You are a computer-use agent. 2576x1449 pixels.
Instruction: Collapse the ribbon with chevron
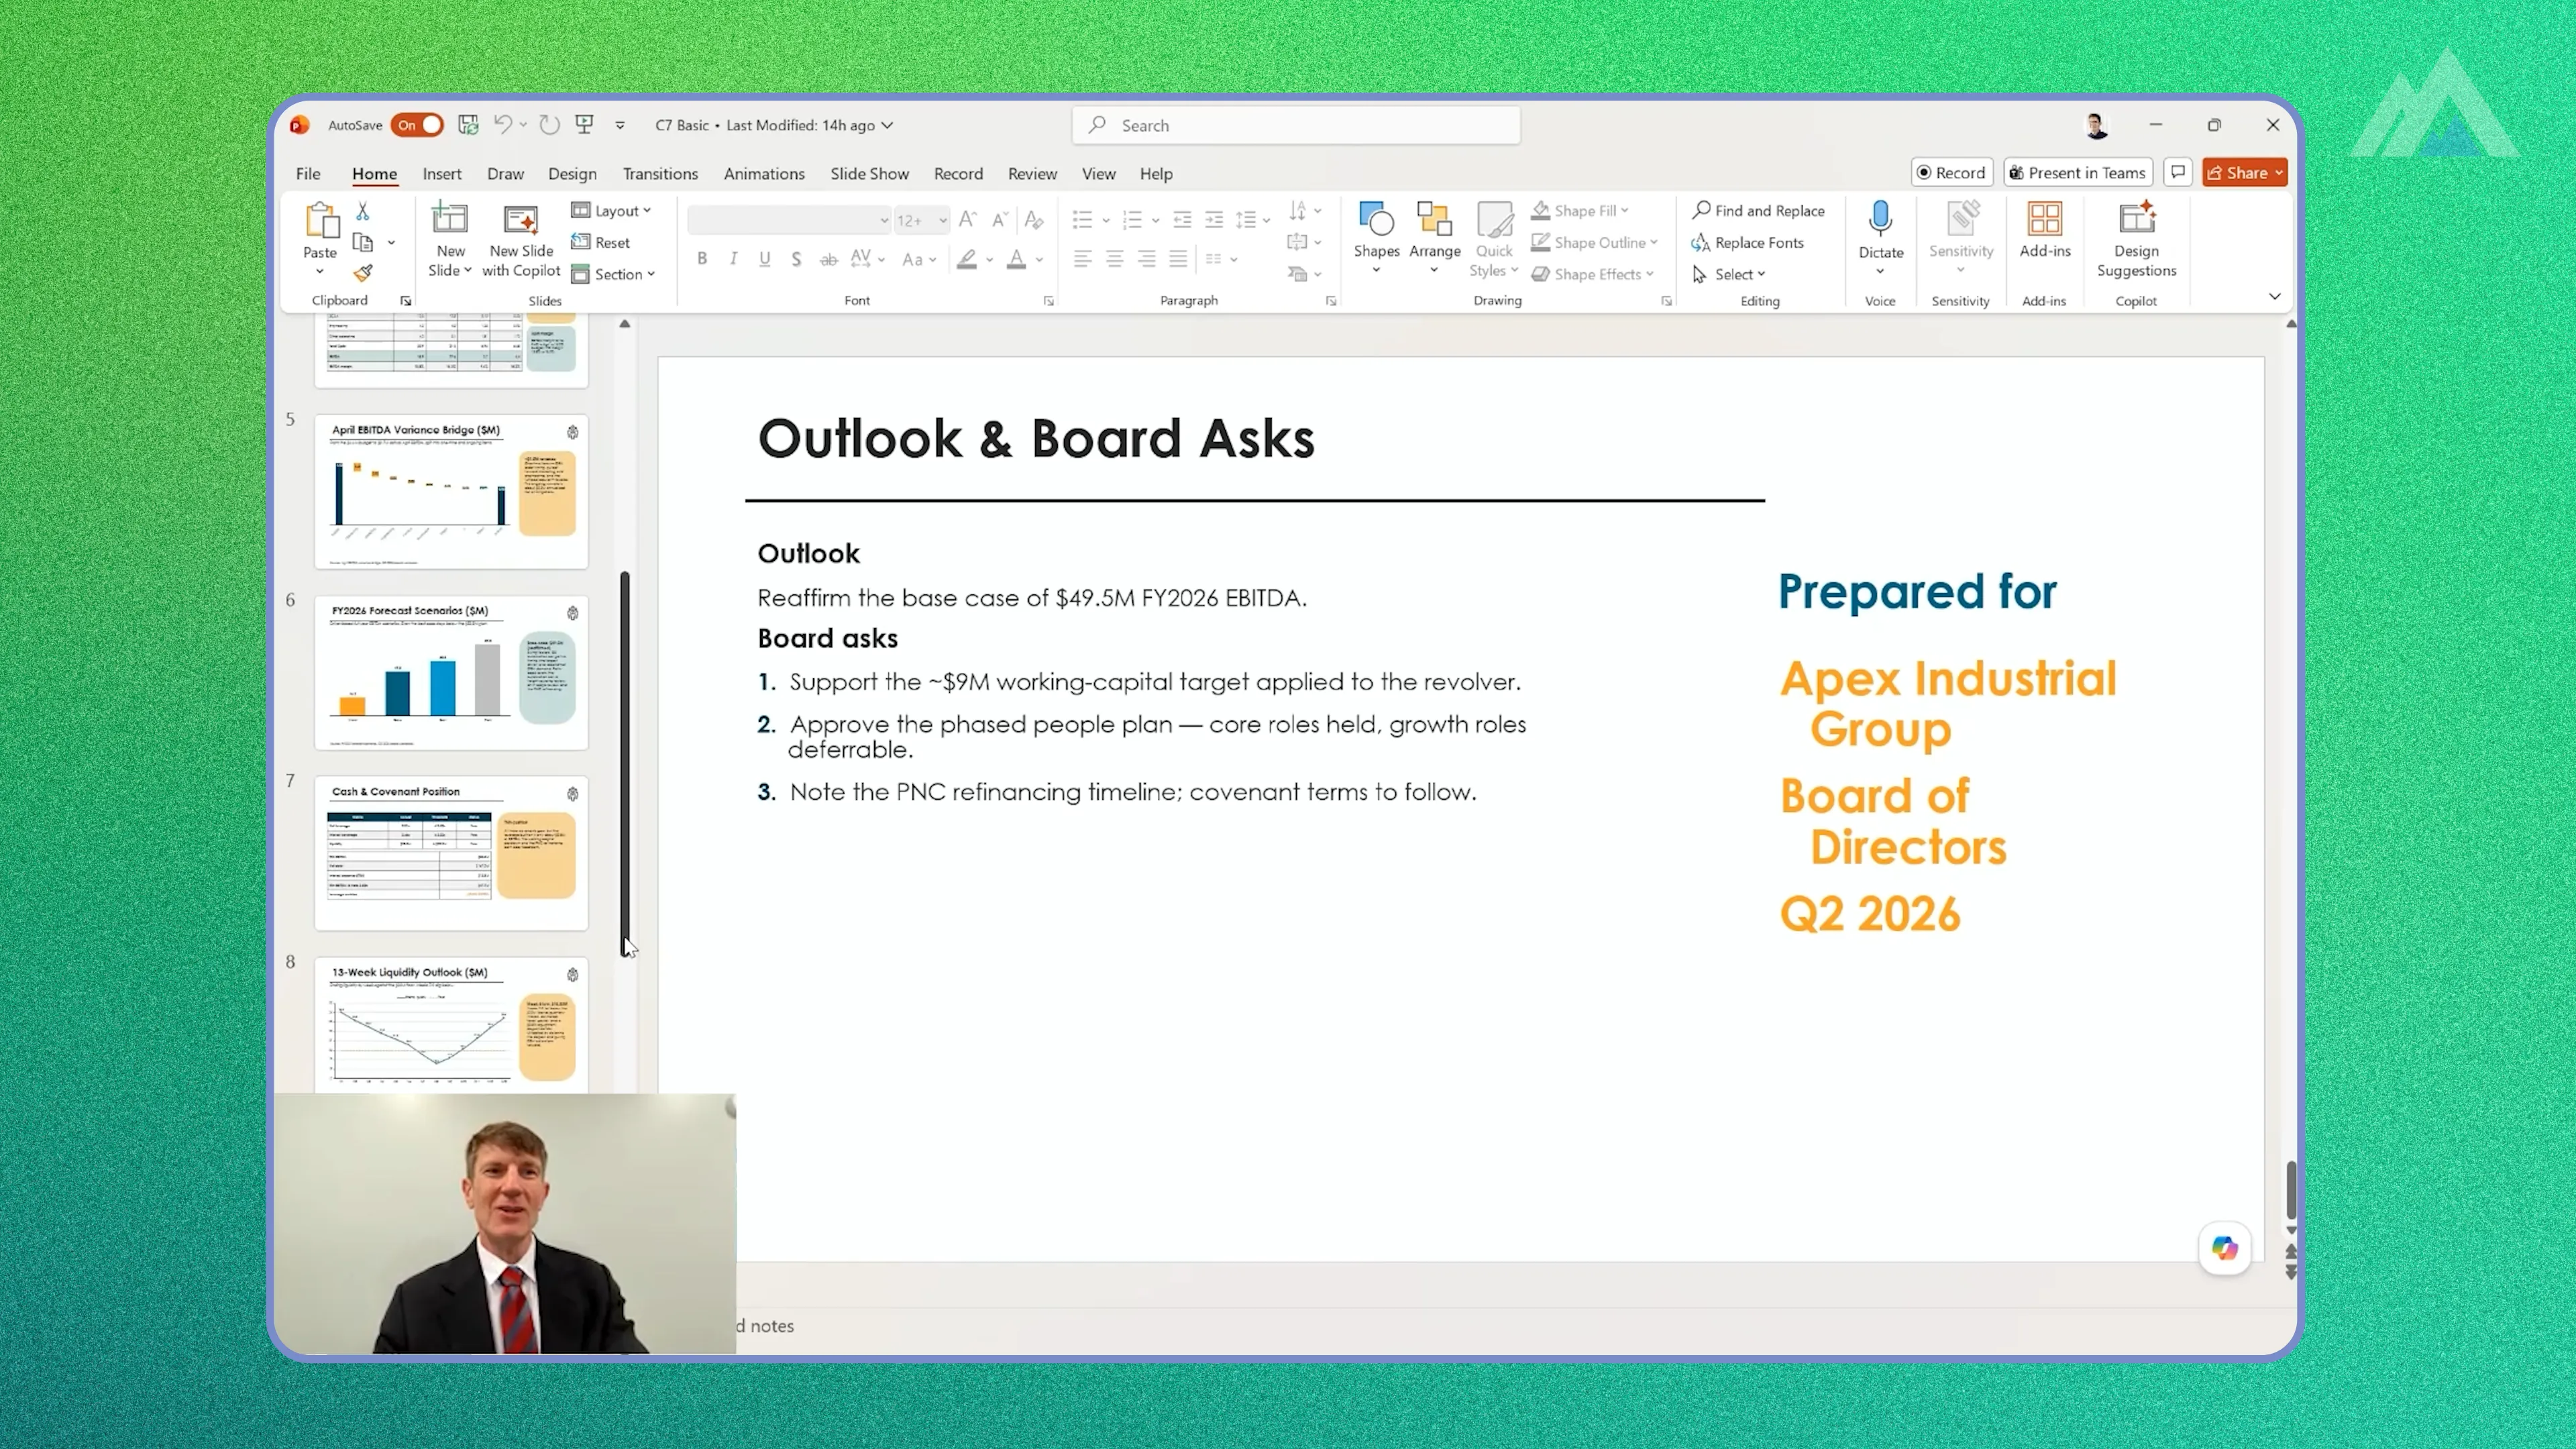tap(2274, 297)
